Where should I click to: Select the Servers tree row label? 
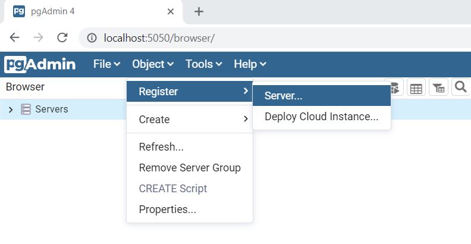52,109
